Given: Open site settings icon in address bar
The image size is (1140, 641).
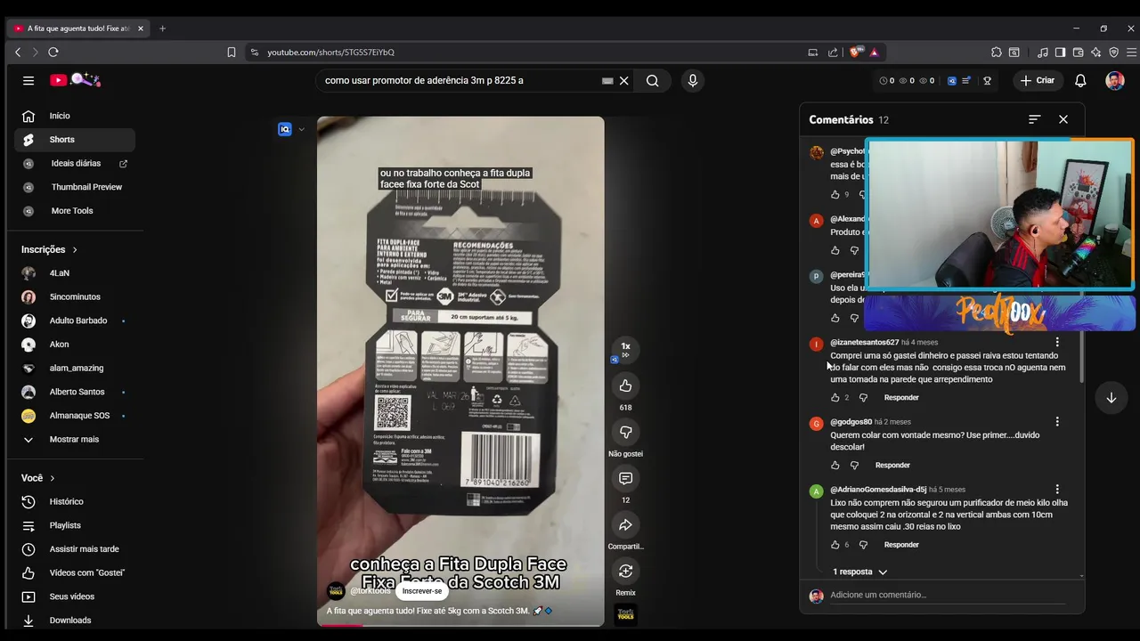Looking at the screenshot, I should click(255, 53).
